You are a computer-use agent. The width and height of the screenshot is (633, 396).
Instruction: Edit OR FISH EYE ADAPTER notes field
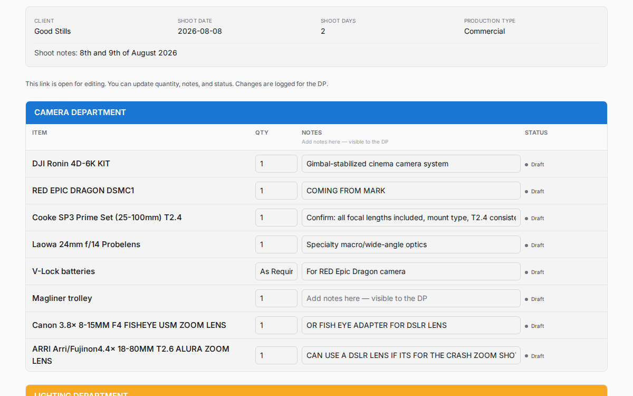click(x=411, y=325)
